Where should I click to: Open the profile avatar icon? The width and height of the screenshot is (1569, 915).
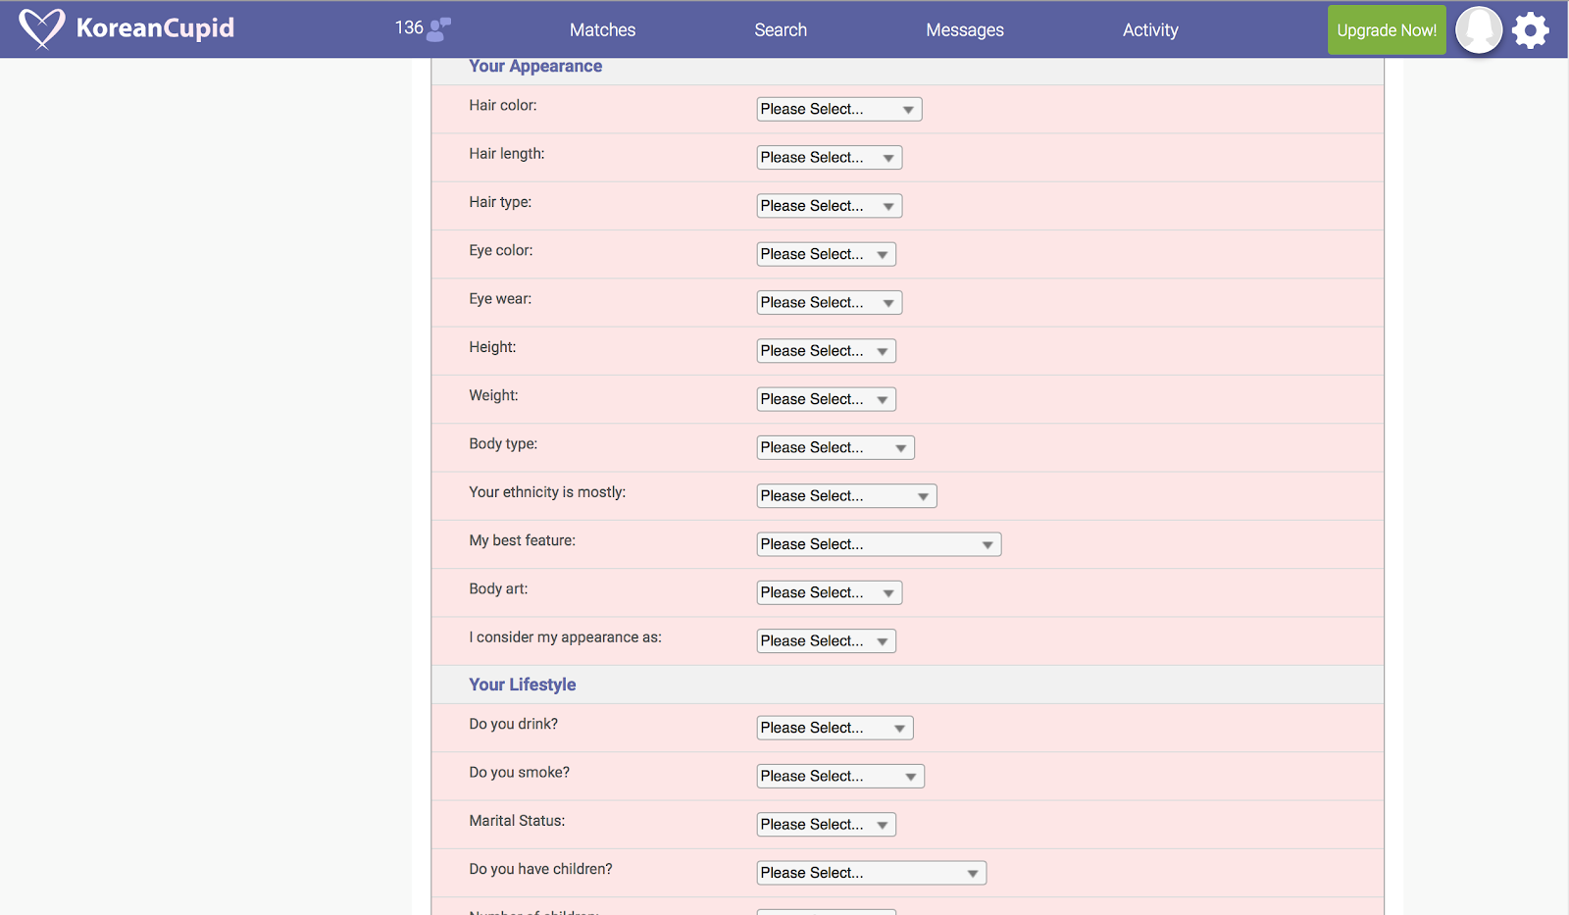pyautogui.click(x=1479, y=29)
